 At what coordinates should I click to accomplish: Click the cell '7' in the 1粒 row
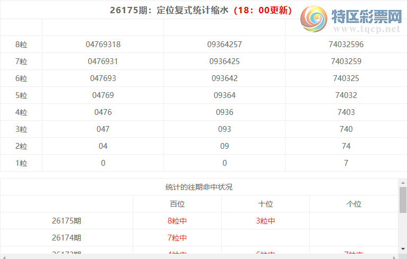[346, 163]
